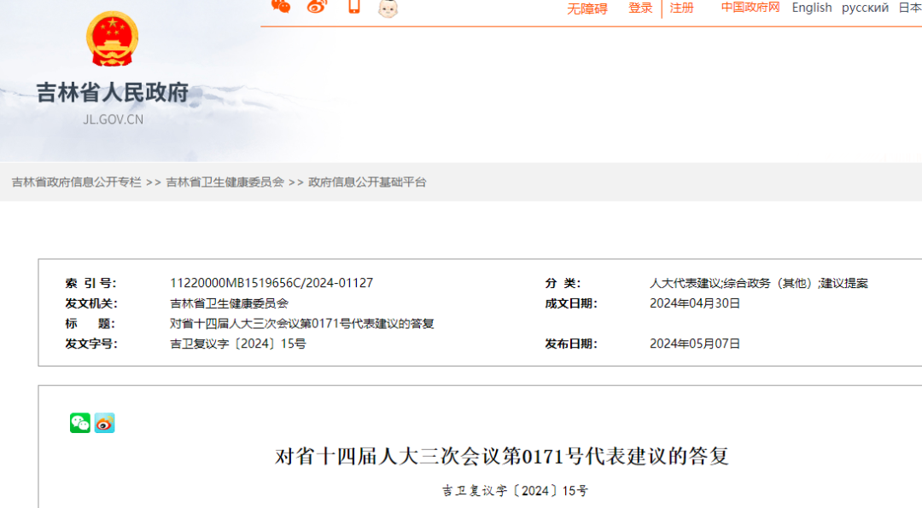This screenshot has height=508, width=922.
Task: Go to 吉林省政府信息公开专栏 breadcrumb
Action: pos(77,182)
